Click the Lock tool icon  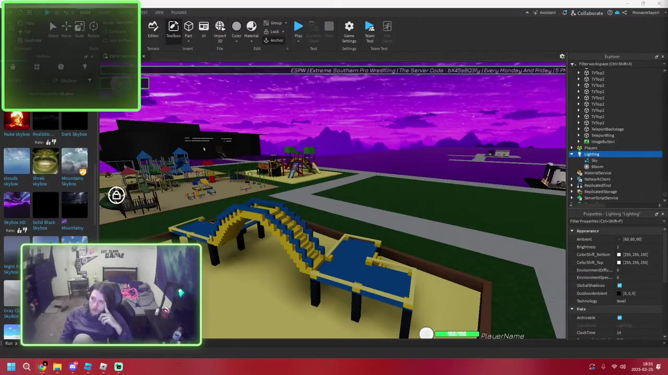[x=266, y=32]
